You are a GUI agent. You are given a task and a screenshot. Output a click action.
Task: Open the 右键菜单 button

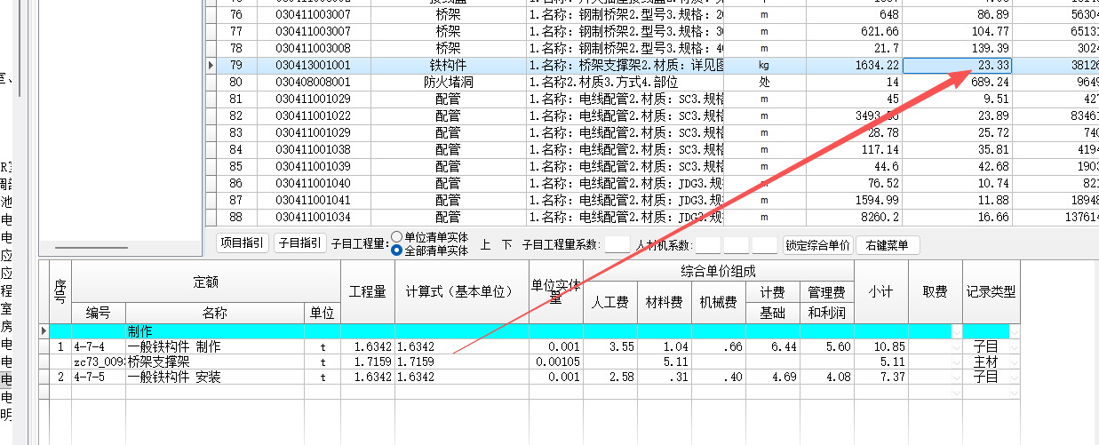click(x=888, y=245)
